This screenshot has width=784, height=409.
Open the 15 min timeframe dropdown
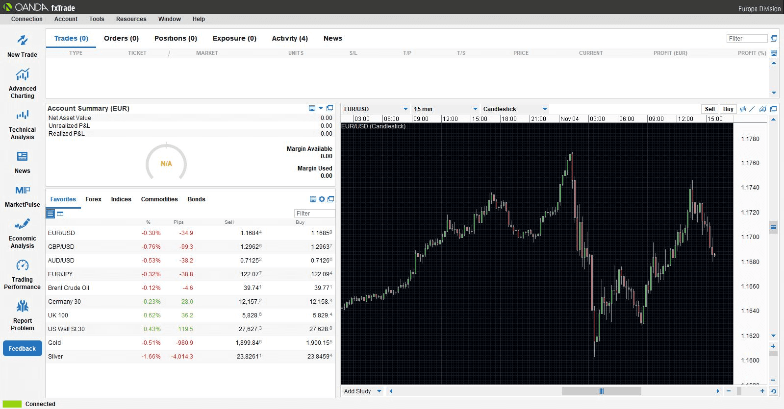(445, 109)
